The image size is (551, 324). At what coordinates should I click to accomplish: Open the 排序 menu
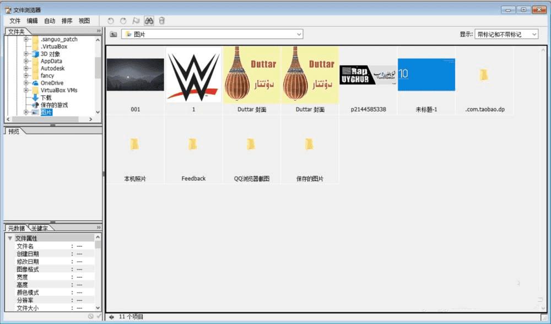[x=67, y=21]
